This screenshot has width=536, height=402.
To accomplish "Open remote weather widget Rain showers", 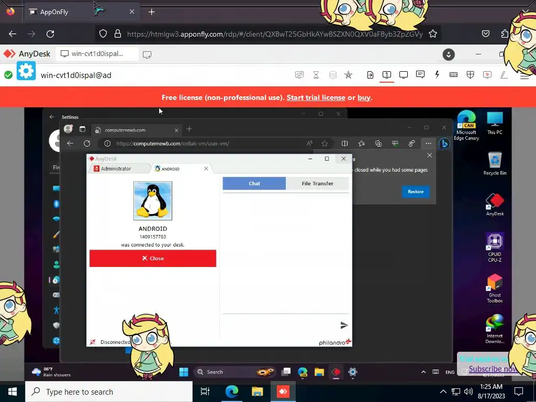I will (51, 372).
